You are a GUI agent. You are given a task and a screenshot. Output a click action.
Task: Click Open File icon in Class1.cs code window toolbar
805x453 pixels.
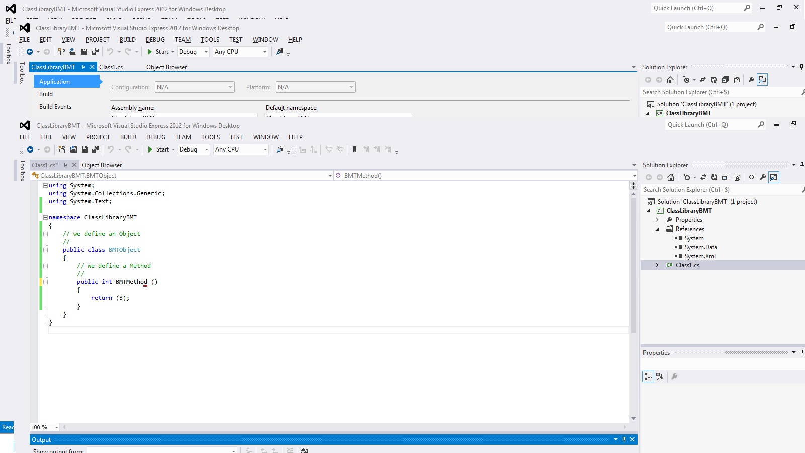pos(73,149)
